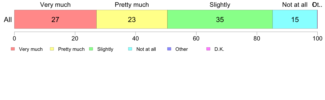Click the red Very much legend swatch
Screen dimensions: 325x100
click(13, 49)
